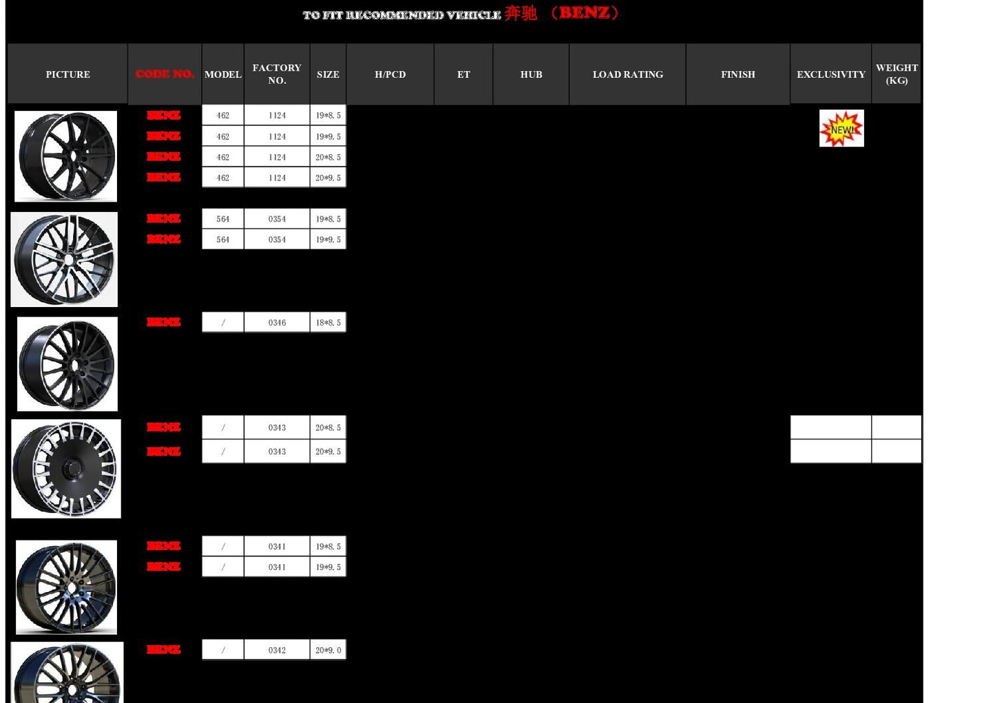Select the red BENZ code in the 0341 19*8.5 row
995x703 pixels.
pos(164,546)
